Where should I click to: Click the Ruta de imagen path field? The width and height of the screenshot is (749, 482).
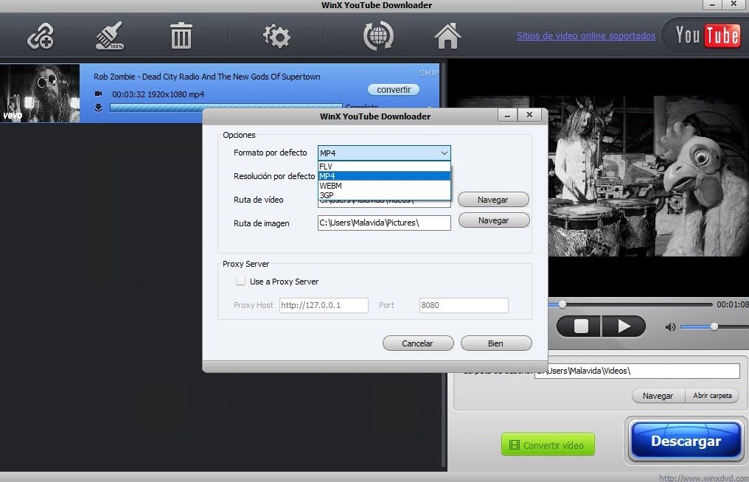tap(384, 223)
